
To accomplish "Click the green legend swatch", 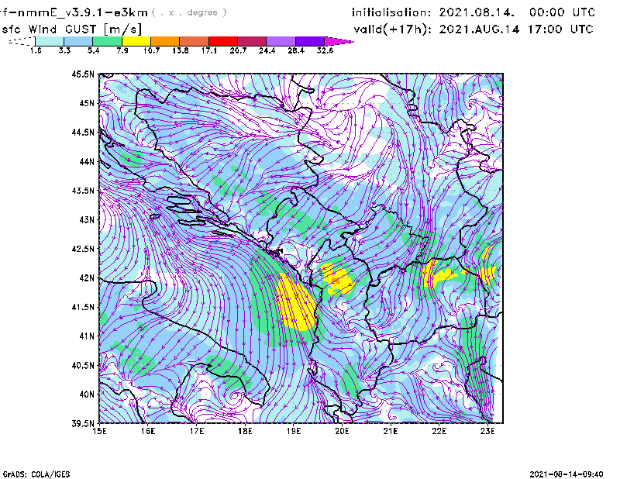I will (107, 41).
